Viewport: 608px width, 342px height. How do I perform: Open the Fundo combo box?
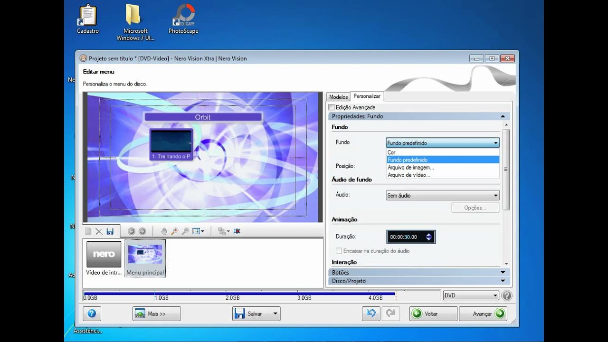coord(443,143)
